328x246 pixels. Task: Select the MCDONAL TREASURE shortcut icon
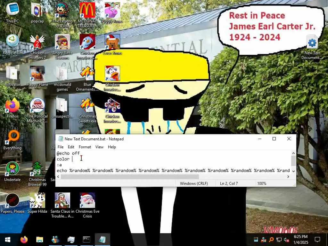pos(87,15)
